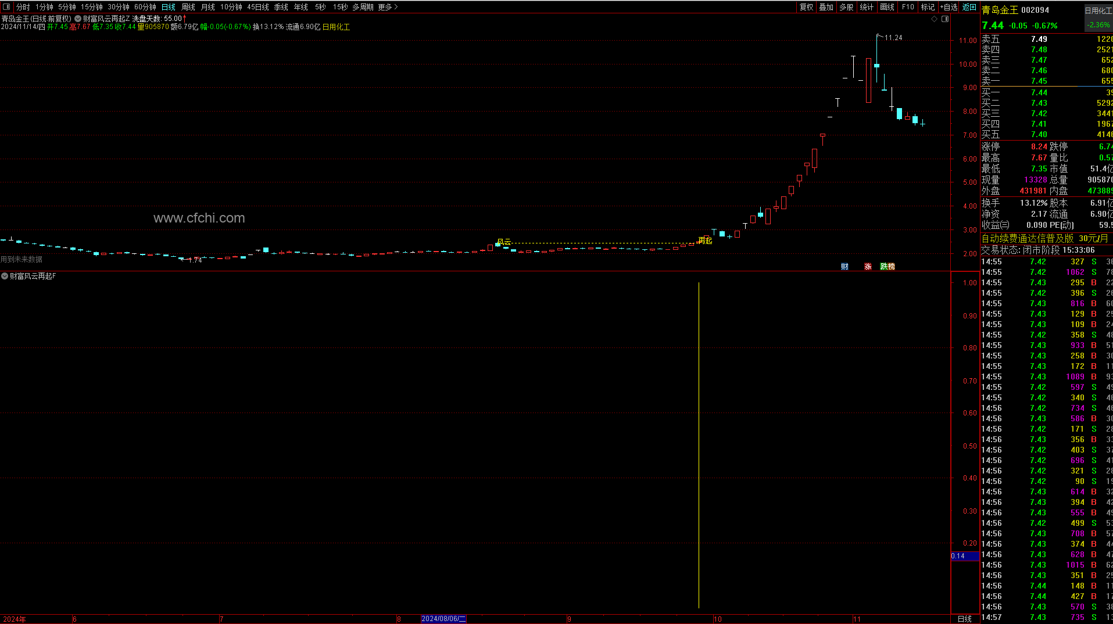Click the tall red candle near the peak
The image size is (1113, 624).
tap(868, 80)
